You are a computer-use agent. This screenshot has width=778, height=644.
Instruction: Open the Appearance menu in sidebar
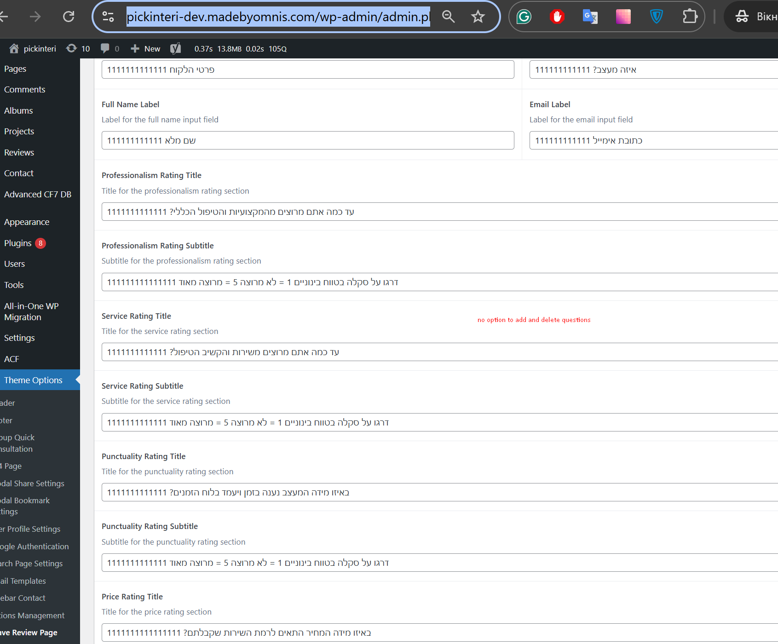tap(27, 222)
